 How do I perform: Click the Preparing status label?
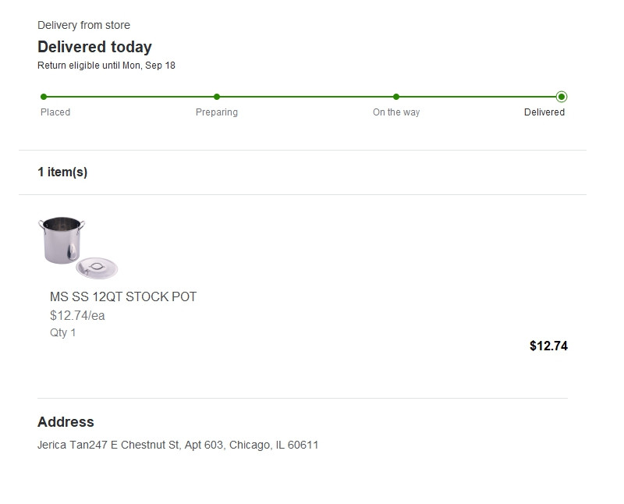click(217, 112)
